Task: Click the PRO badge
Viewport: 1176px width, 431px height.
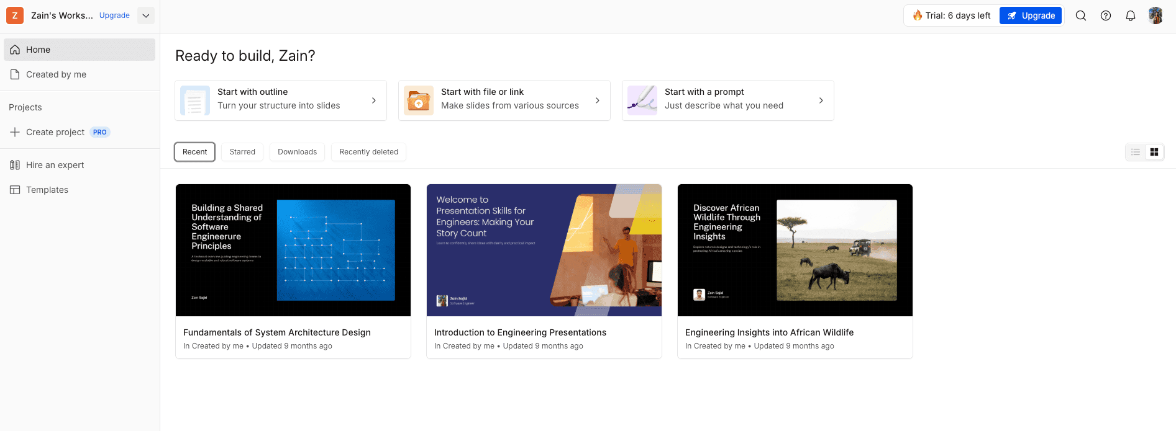Action: [100, 132]
